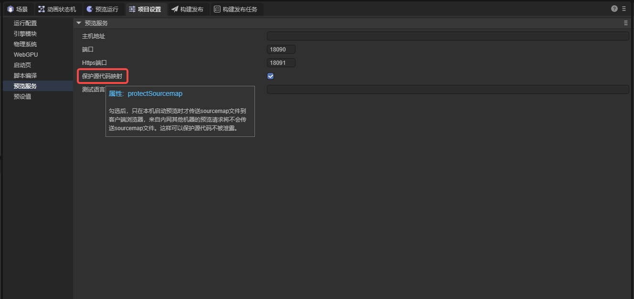The width and height of the screenshot is (634, 299).
Task: Click the 构建发布 paper plane icon
Action: 175,9
